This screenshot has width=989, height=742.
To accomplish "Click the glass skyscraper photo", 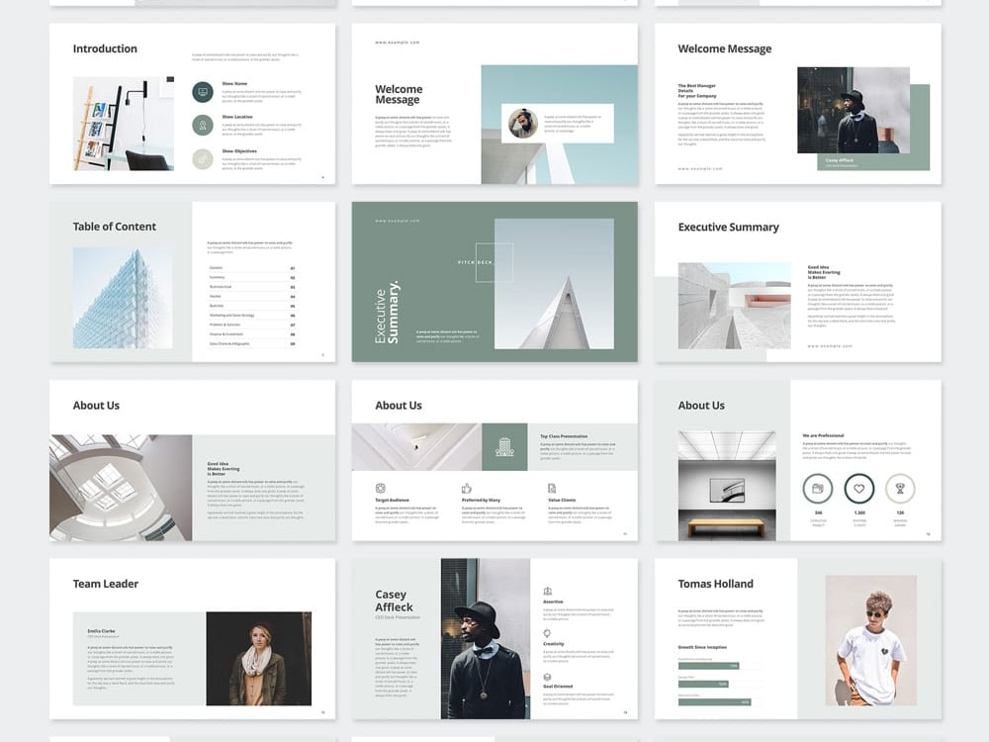I will pyautogui.click(x=123, y=298).
